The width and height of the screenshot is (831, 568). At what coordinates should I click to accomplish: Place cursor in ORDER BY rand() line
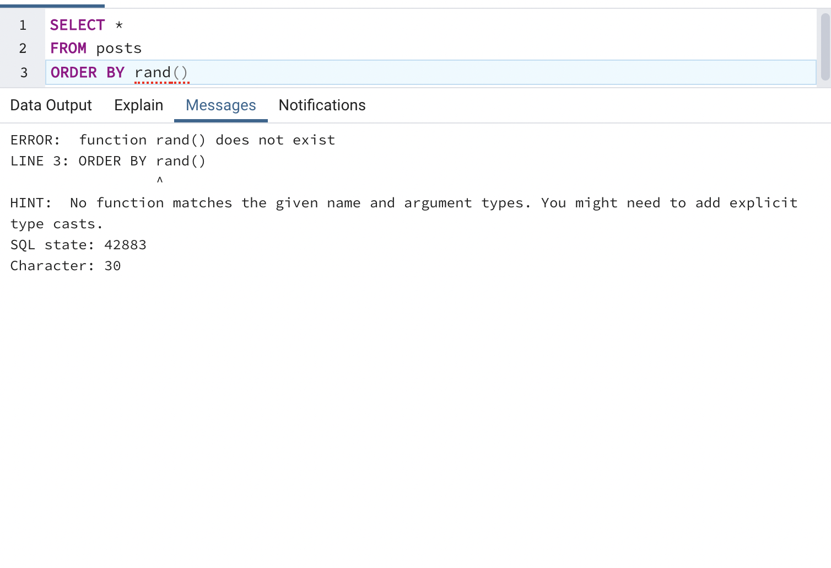[430, 72]
